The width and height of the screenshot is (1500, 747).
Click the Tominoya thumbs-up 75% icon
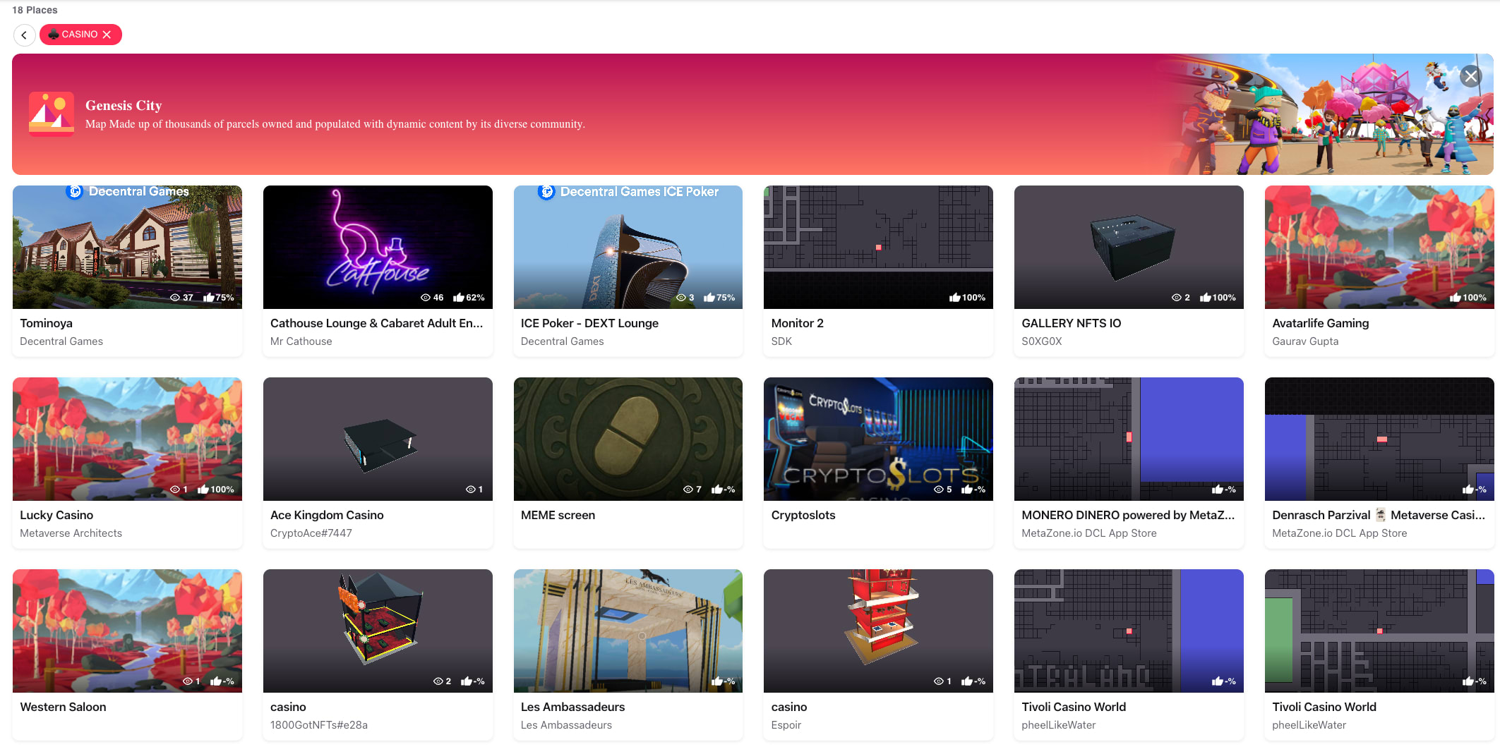pyautogui.click(x=209, y=298)
